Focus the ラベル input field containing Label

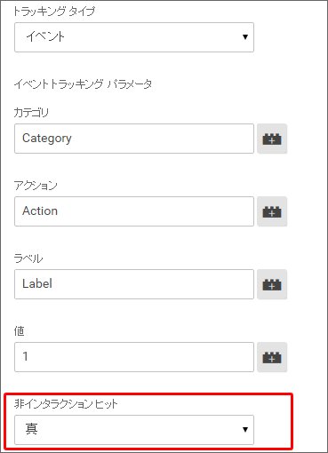(134, 284)
